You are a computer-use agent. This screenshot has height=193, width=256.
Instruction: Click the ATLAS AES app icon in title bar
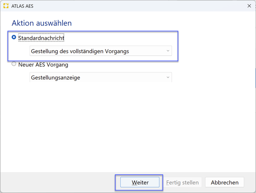(x=6, y=6)
